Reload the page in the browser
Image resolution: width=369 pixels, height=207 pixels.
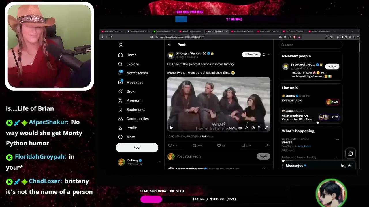(x=110, y=37)
